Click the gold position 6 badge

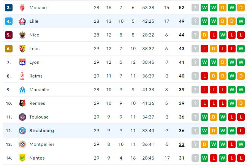9,49
